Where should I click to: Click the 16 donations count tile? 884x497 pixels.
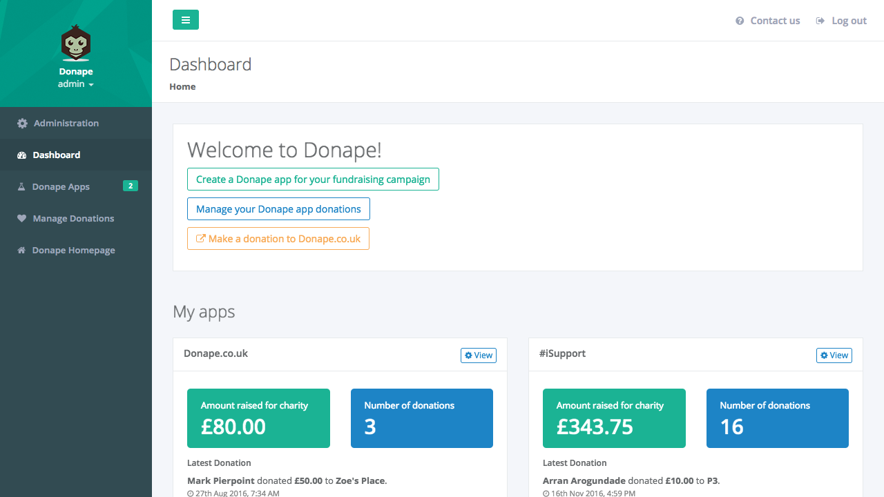(x=778, y=418)
